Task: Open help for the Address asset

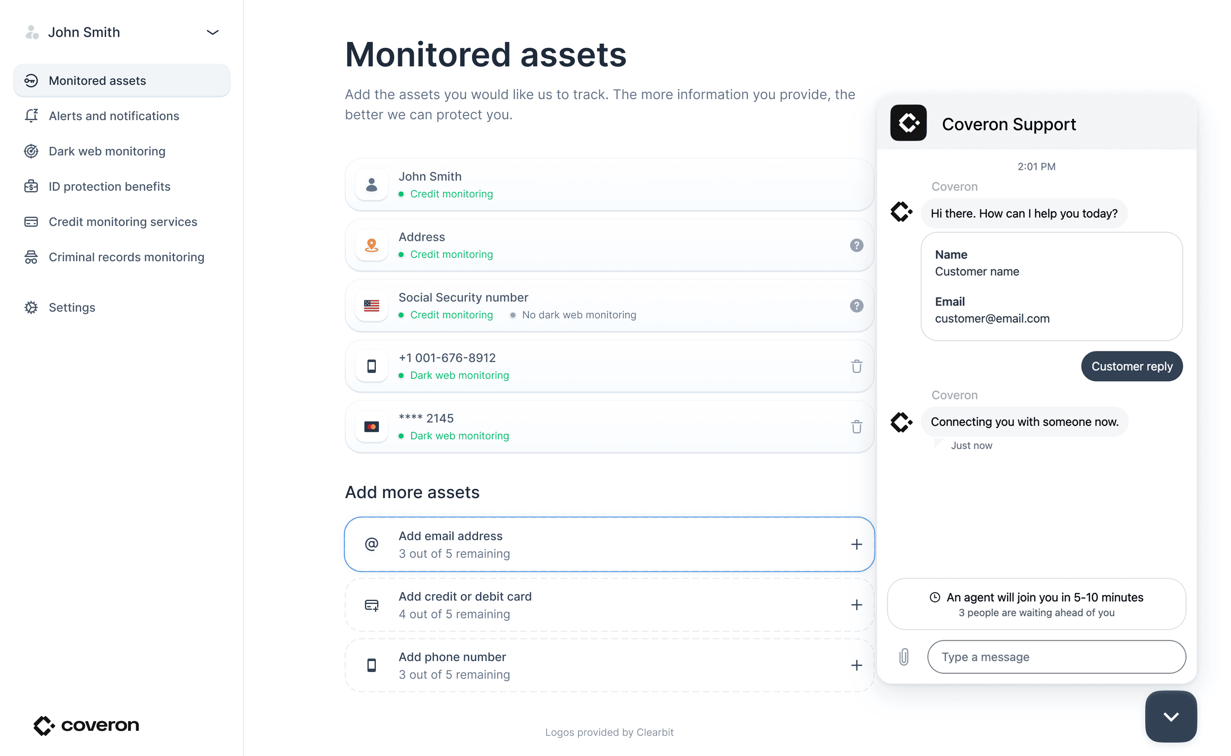Action: pyautogui.click(x=857, y=246)
